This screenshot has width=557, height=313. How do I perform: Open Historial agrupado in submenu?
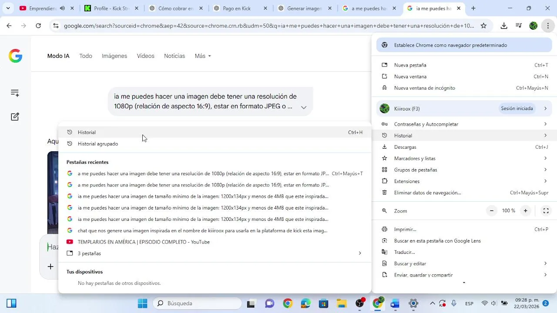pyautogui.click(x=215, y=143)
